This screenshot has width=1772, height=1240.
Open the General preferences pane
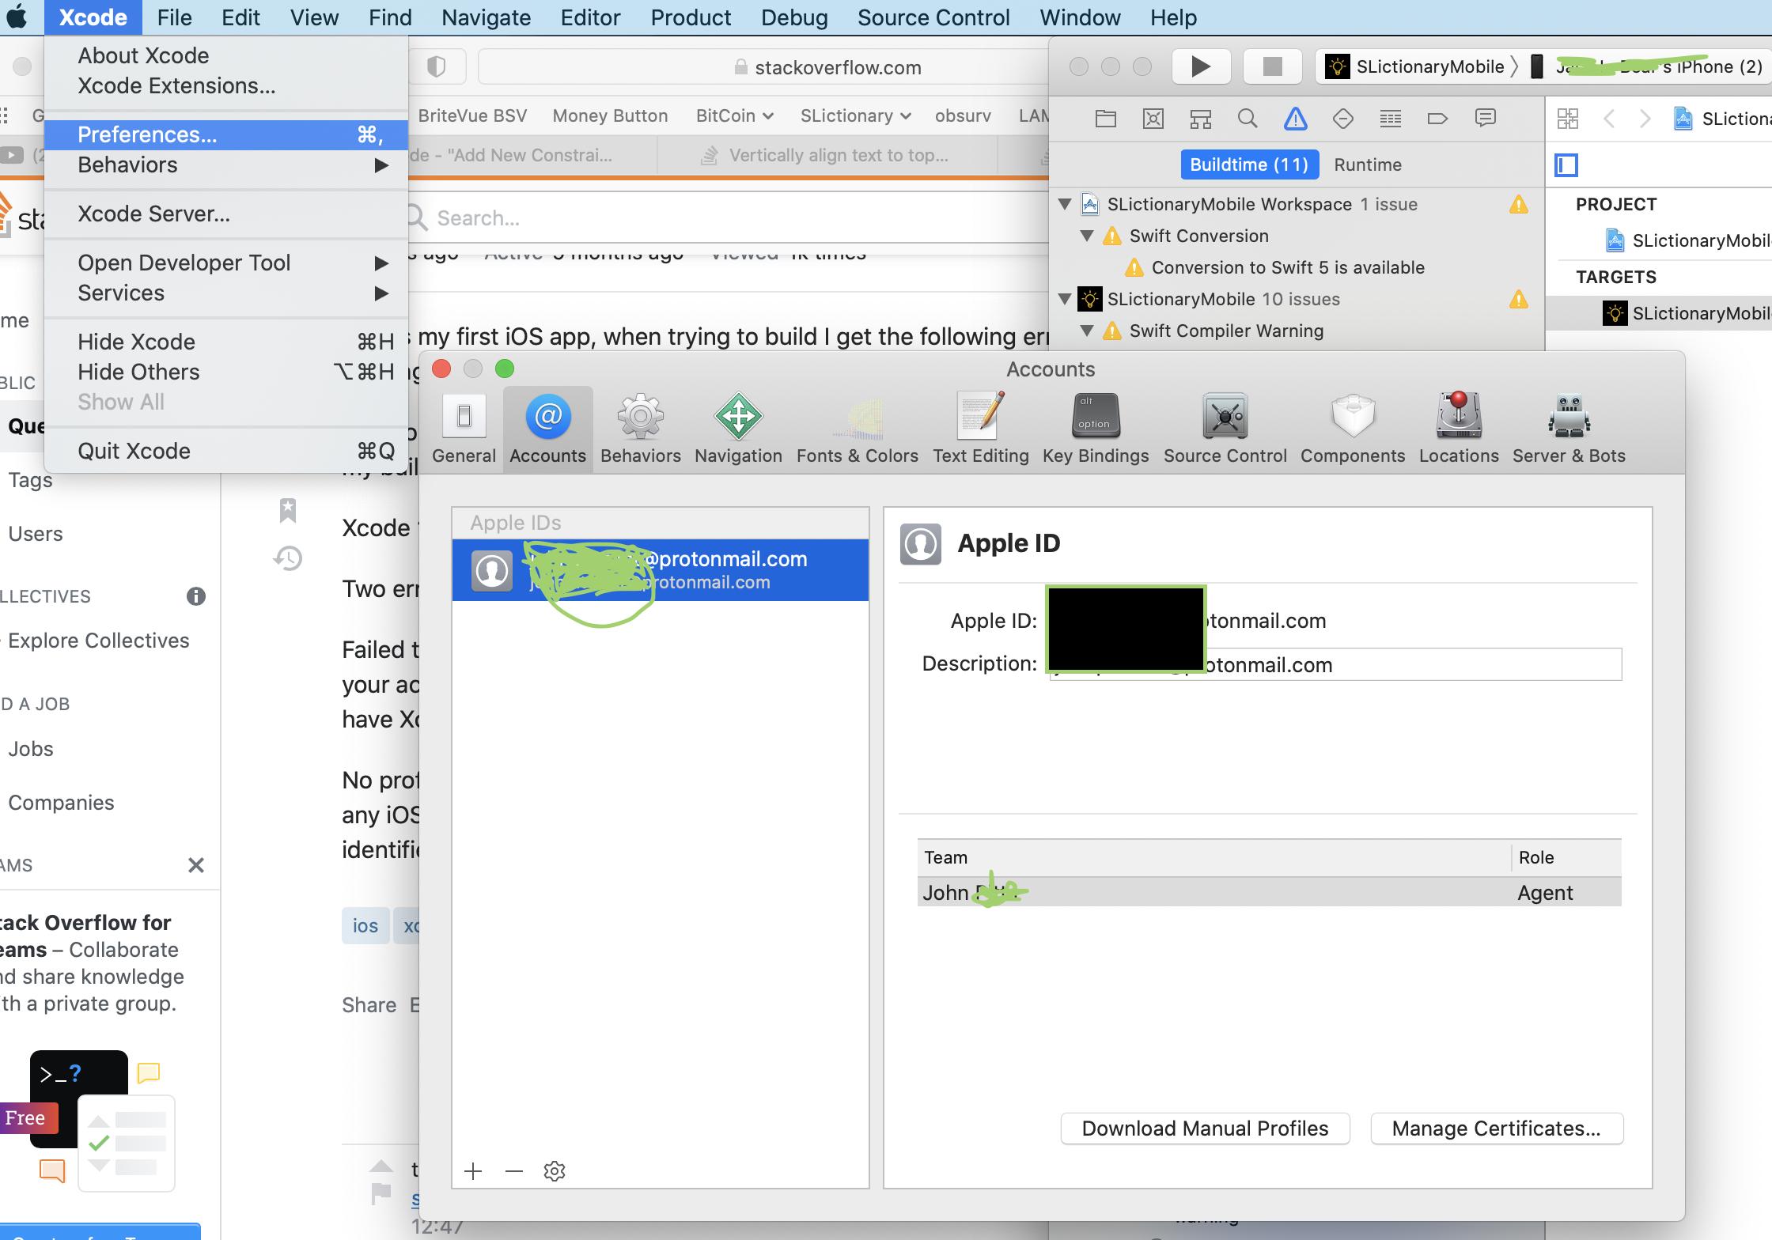[x=464, y=429]
